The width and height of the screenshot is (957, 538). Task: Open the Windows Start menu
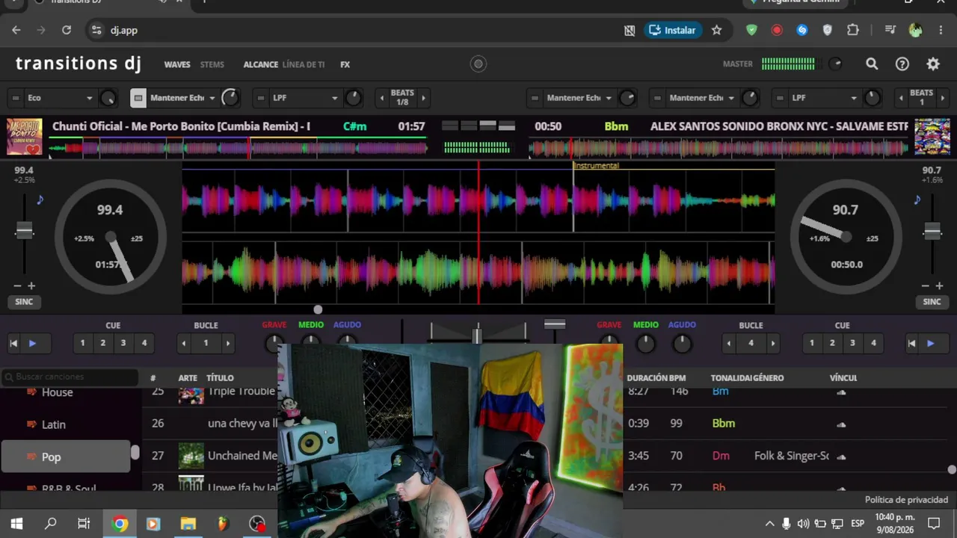(16, 524)
